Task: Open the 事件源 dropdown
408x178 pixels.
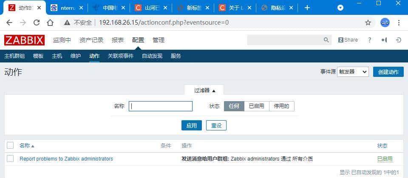Action: 353,72
